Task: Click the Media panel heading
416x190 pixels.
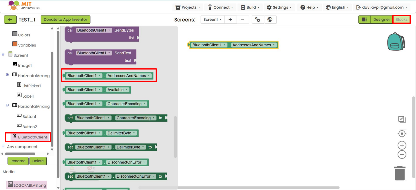Action: coord(9,172)
